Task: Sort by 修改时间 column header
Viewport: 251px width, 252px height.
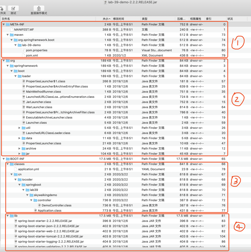Action: coord(118,19)
